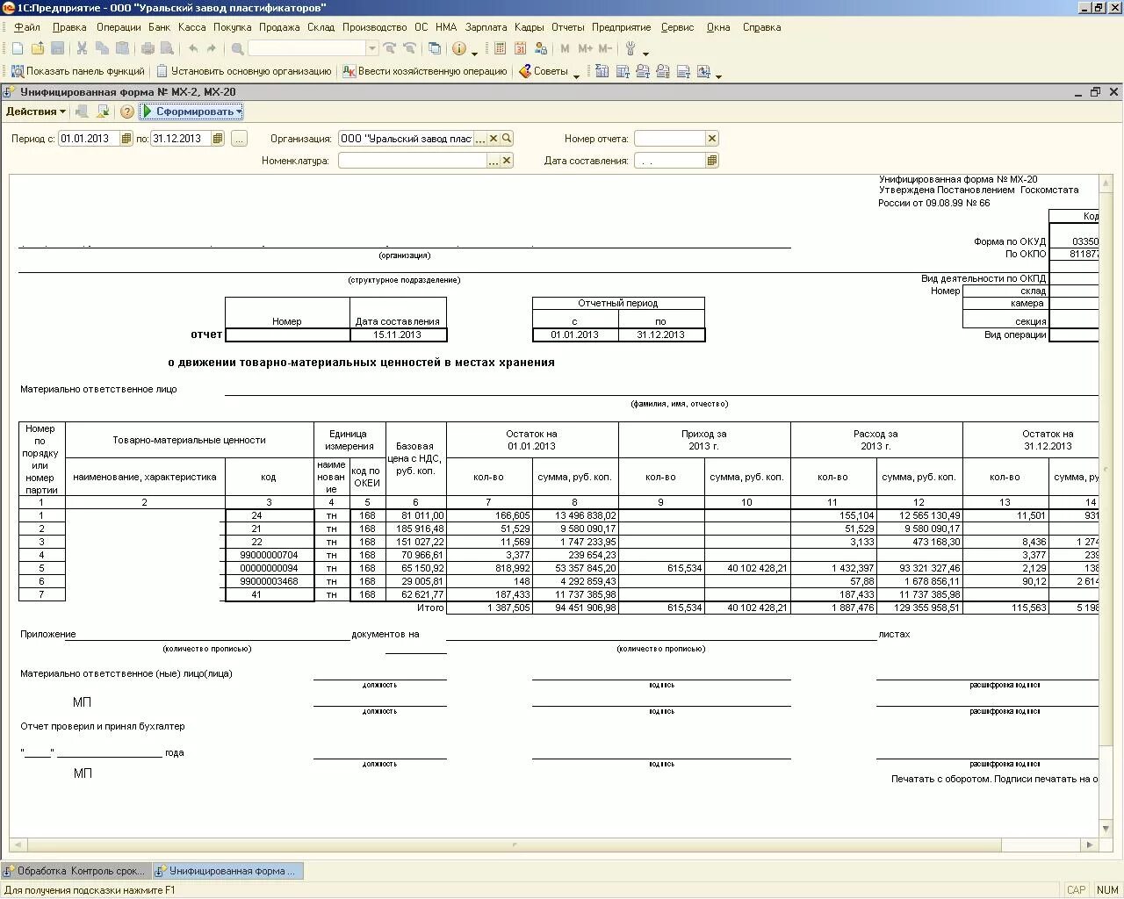Expand the Сформировать button dropdown arrow
Viewport: 1124px width, 899px height.
[239, 111]
